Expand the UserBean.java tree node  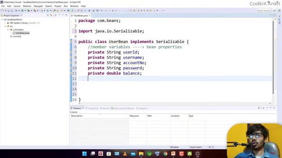(11, 33)
